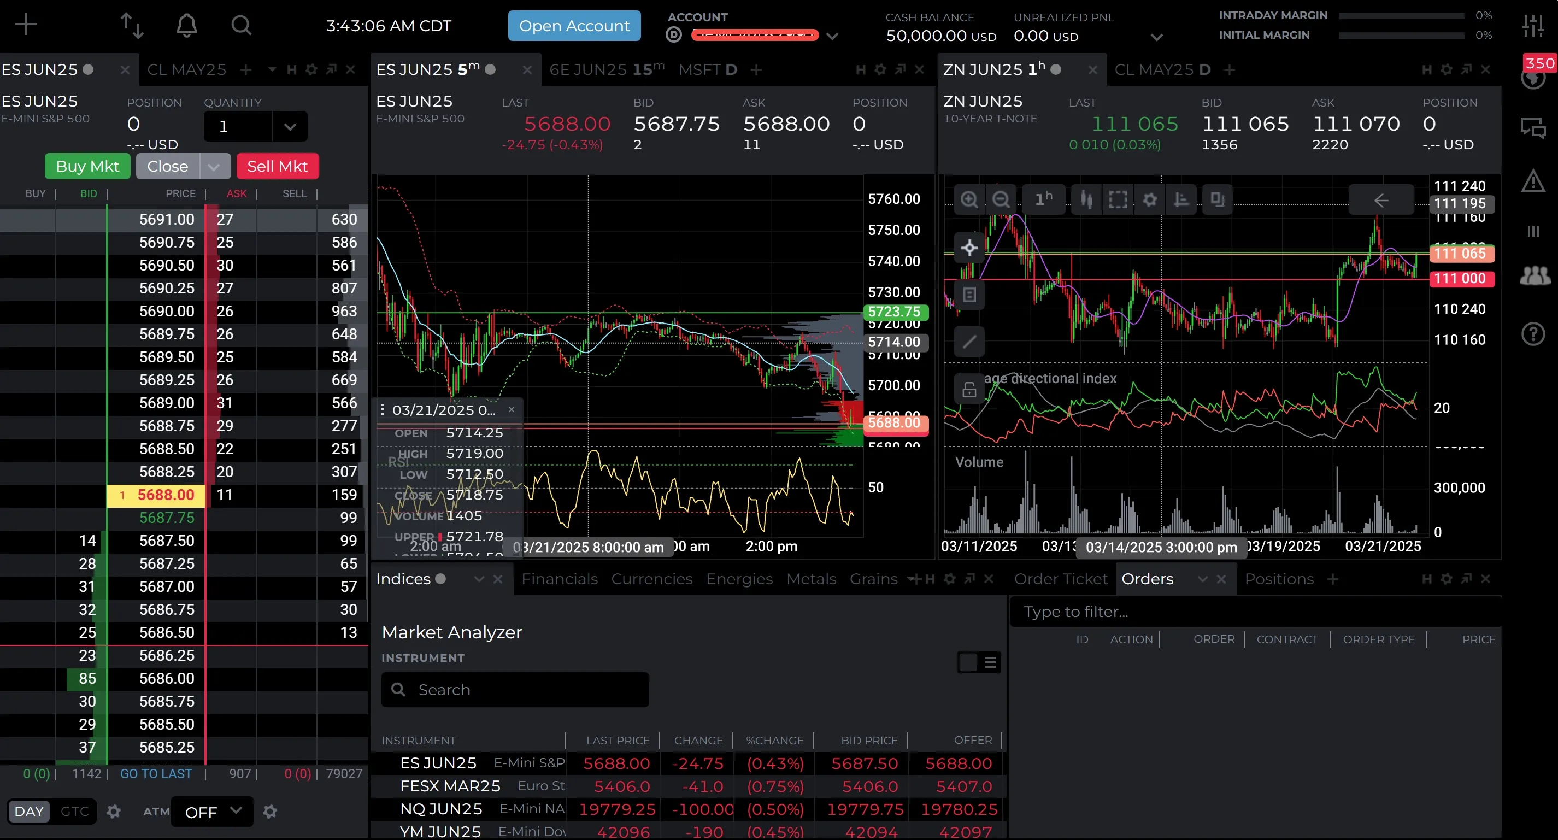The height and width of the screenshot is (840, 1558).
Task: Click the Sell Mkt button
Action: (x=278, y=166)
